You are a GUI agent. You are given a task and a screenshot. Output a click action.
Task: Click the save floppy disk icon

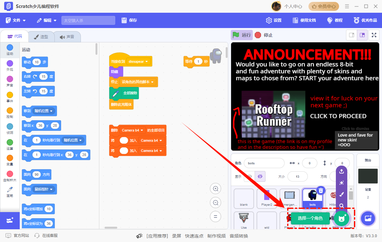click(124, 20)
